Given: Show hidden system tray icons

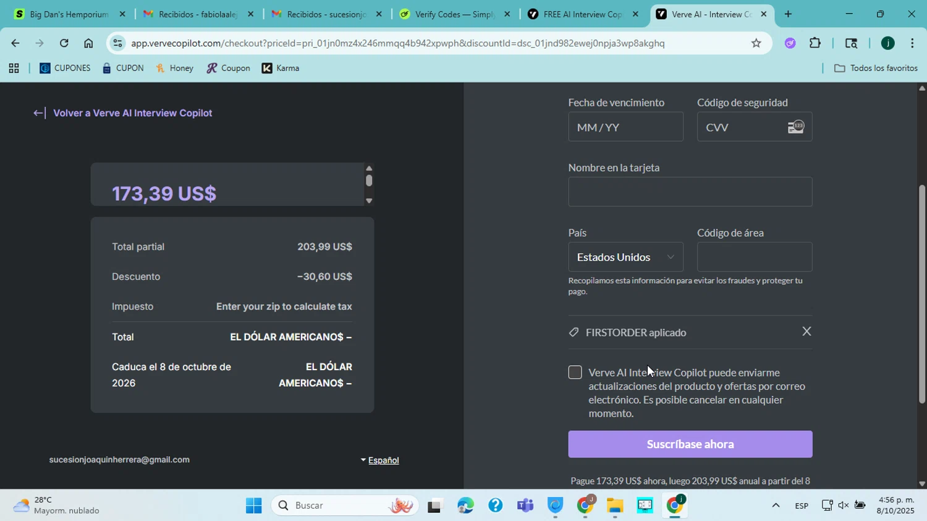Looking at the screenshot, I should click(x=776, y=506).
